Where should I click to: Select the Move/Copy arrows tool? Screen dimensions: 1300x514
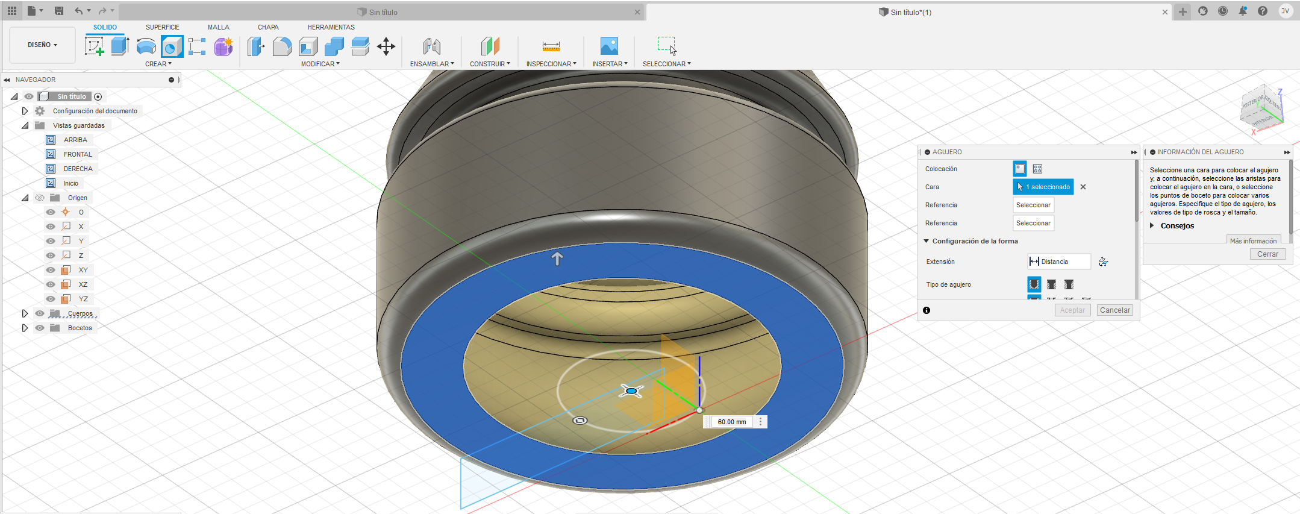[386, 46]
